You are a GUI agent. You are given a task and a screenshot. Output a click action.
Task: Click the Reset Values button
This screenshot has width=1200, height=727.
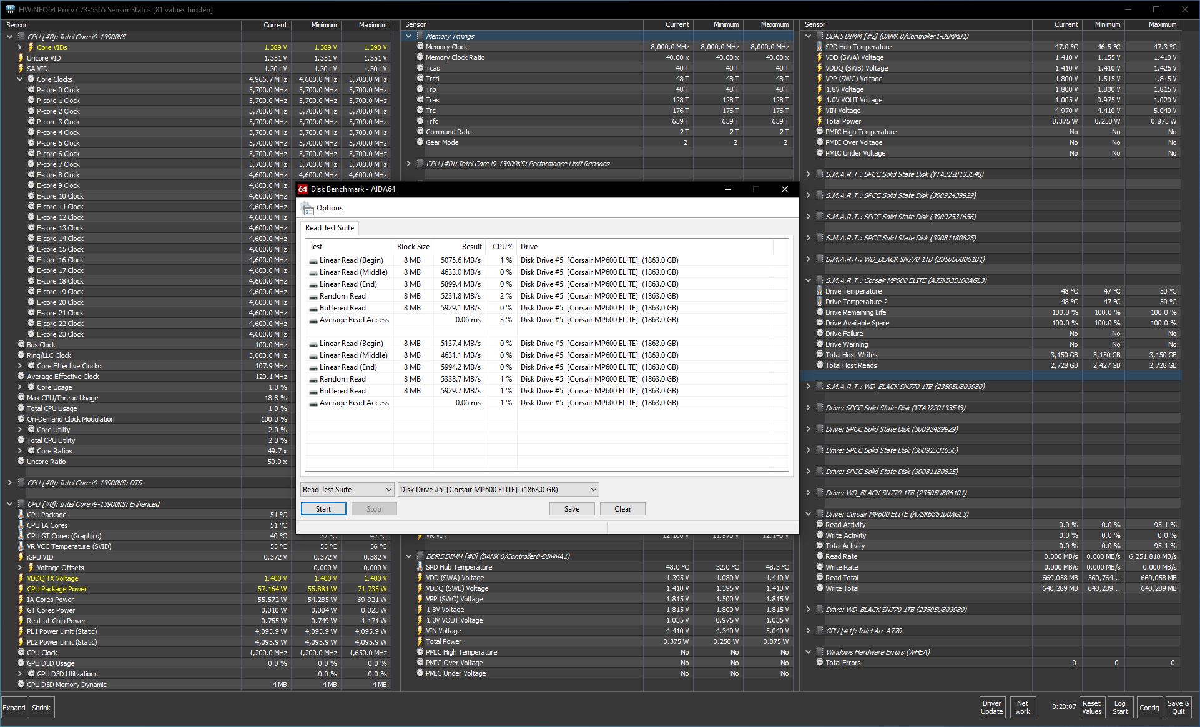coord(1091,707)
